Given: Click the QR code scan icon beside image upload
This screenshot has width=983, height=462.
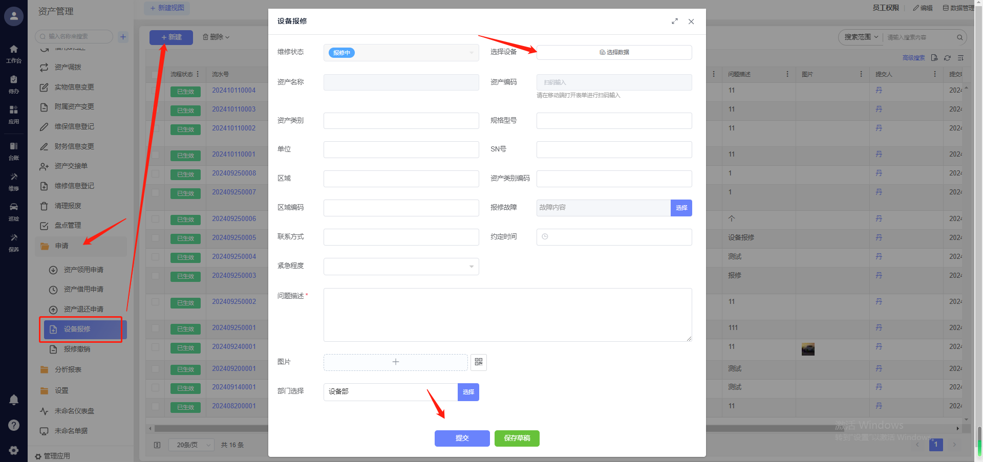Looking at the screenshot, I should point(478,362).
